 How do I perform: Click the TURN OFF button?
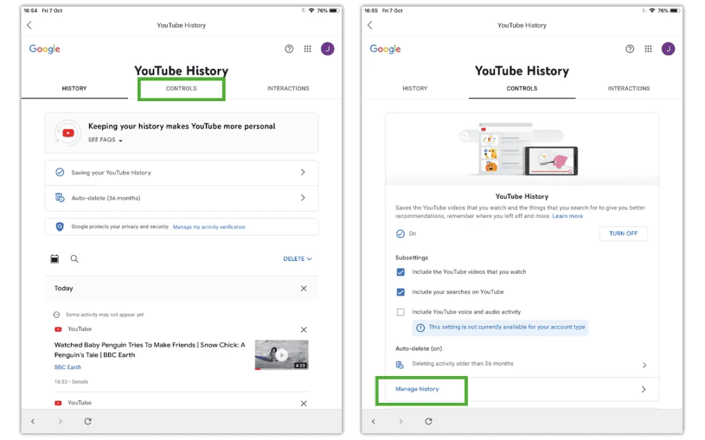click(x=623, y=234)
